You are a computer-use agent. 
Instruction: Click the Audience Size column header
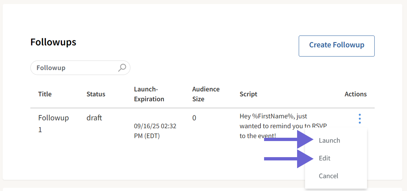[x=206, y=94]
